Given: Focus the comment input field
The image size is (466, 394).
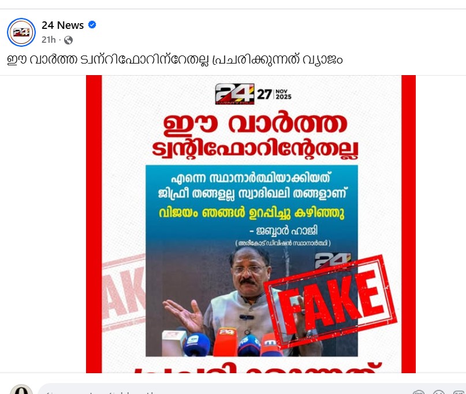Looking at the screenshot, I should tap(226, 389).
